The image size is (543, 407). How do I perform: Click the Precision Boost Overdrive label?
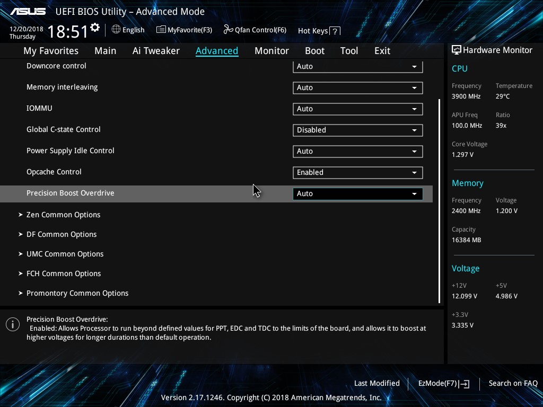(71, 193)
